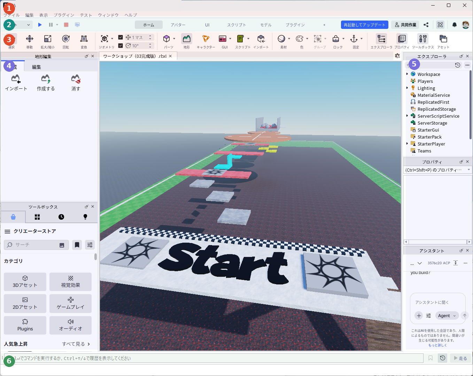Open Toolbox Recent clock tab
The width and height of the screenshot is (473, 376).
click(61, 217)
